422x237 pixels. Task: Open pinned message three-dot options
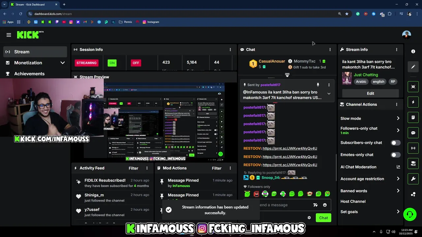pos(329,85)
